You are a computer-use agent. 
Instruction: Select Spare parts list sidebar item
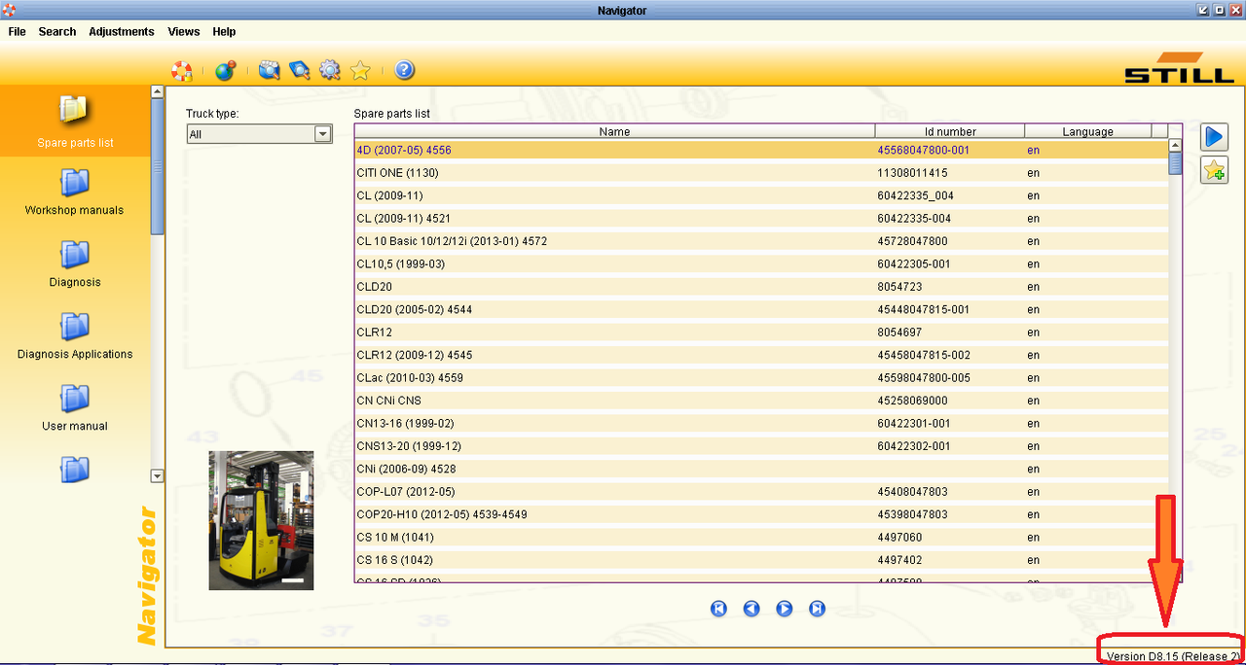point(75,121)
